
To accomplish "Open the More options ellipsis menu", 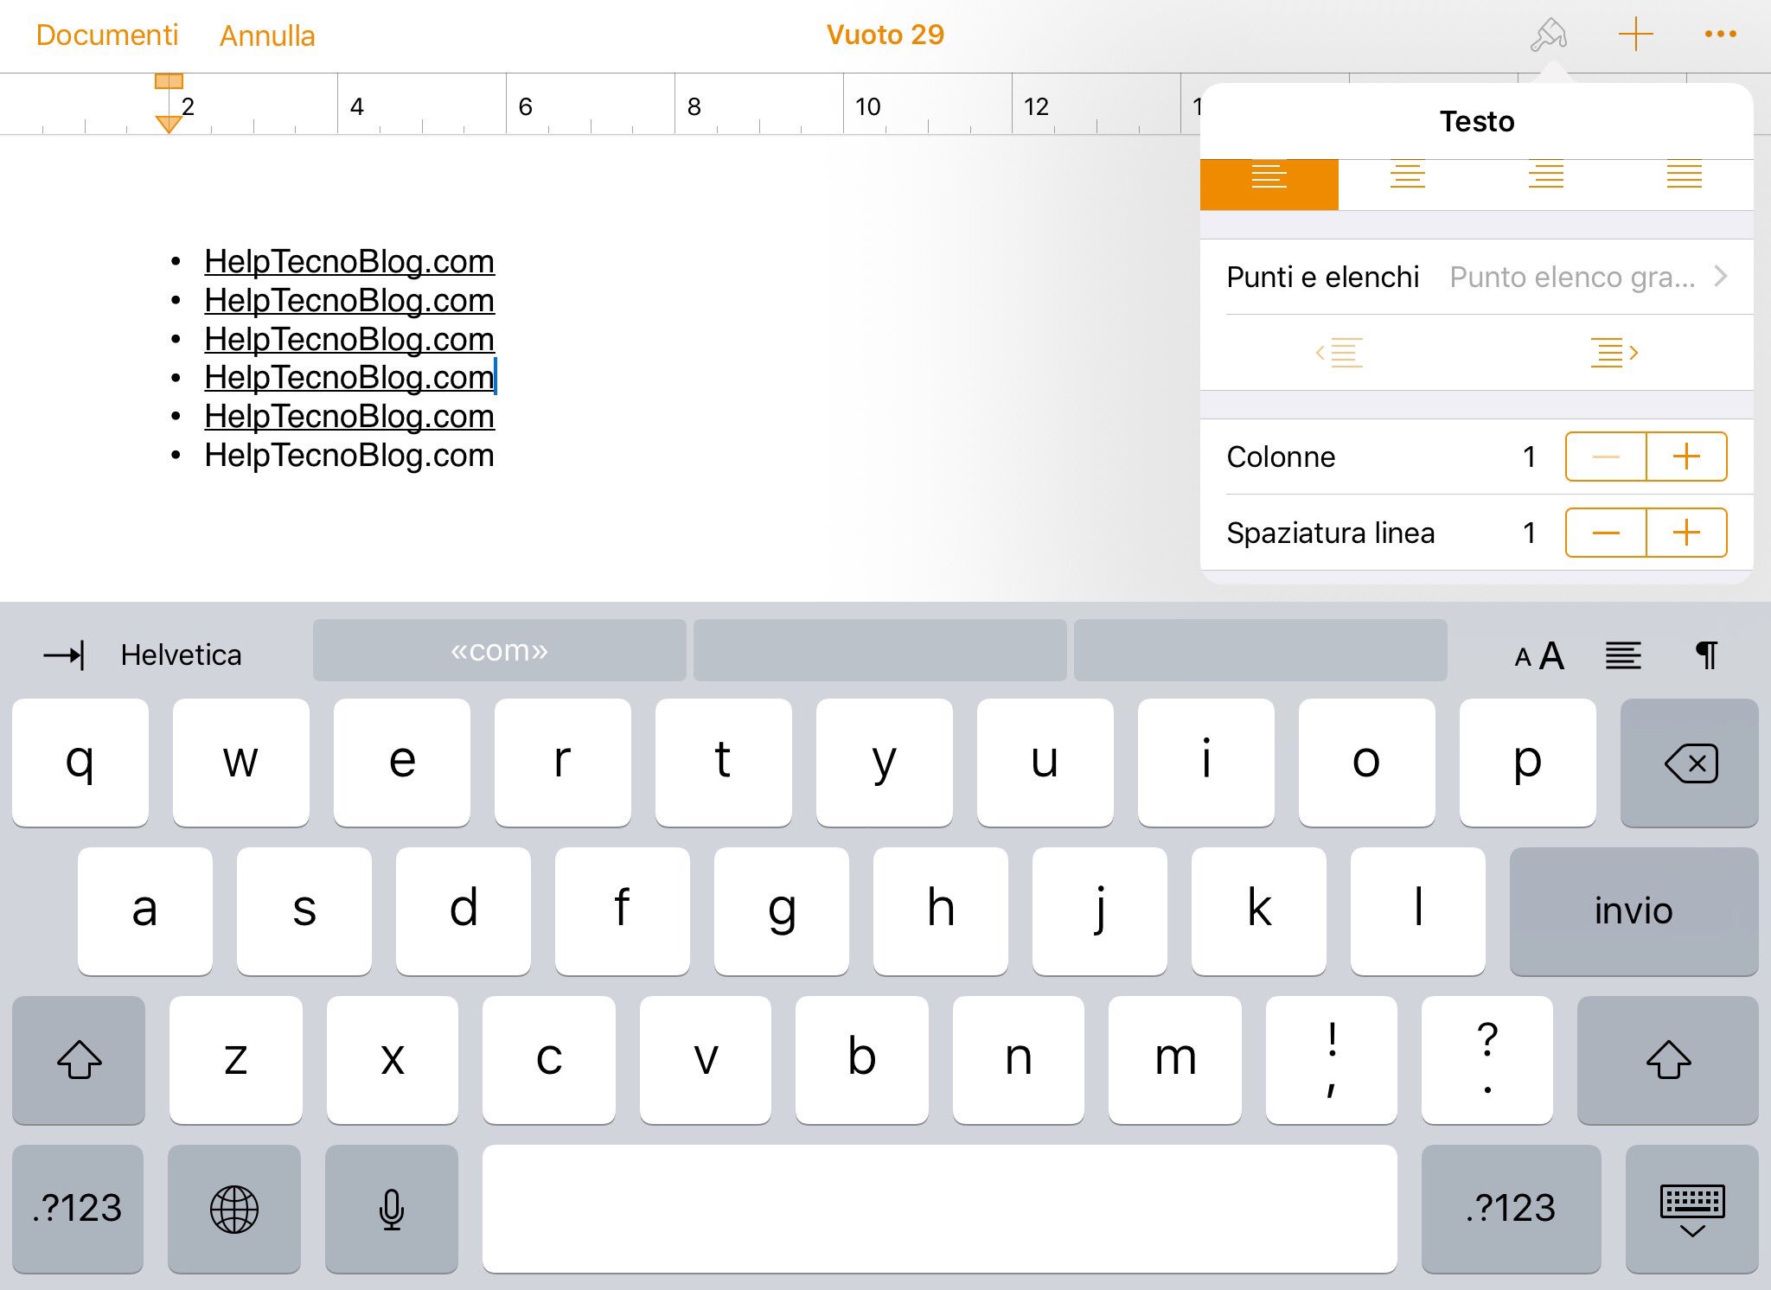I will point(1720,35).
